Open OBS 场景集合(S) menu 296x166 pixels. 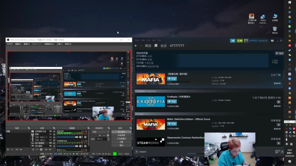tap(49, 44)
